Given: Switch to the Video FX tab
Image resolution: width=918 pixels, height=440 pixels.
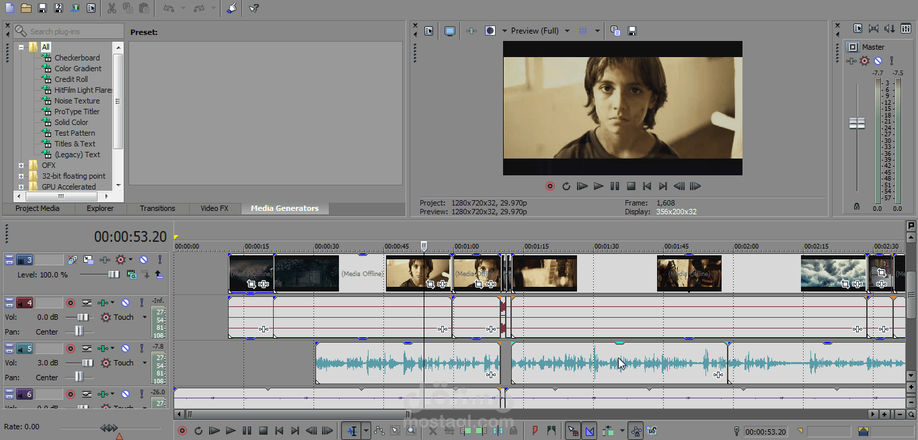Looking at the screenshot, I should point(215,208).
